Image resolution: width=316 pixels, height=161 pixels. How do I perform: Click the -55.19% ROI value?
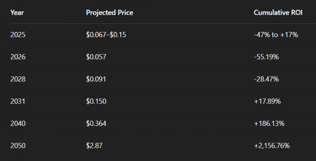pyautogui.click(x=266, y=57)
